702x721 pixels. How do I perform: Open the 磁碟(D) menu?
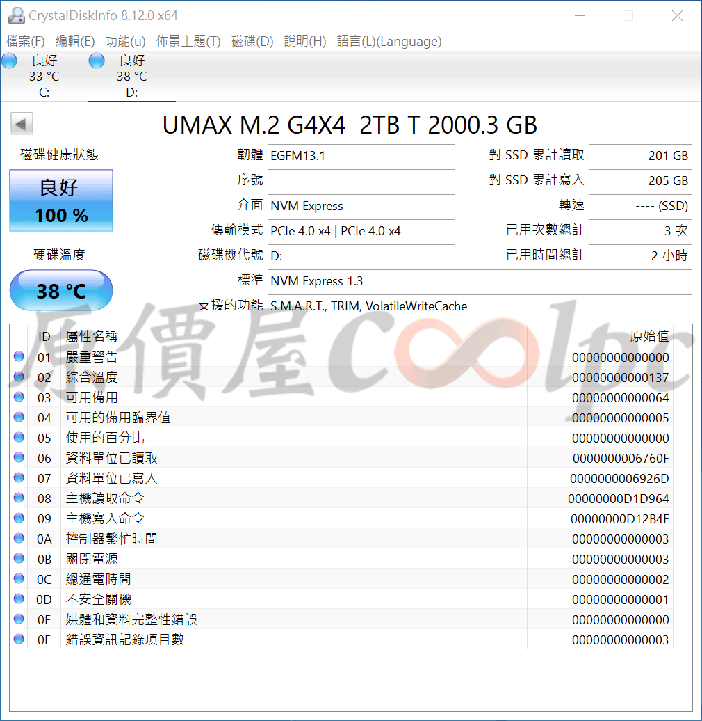pos(252,41)
